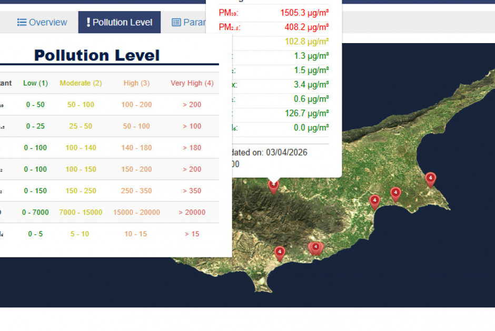The width and height of the screenshot is (495, 331).
Task: Click the exclamation icon in Pollution Level tab
Action: click(88, 22)
